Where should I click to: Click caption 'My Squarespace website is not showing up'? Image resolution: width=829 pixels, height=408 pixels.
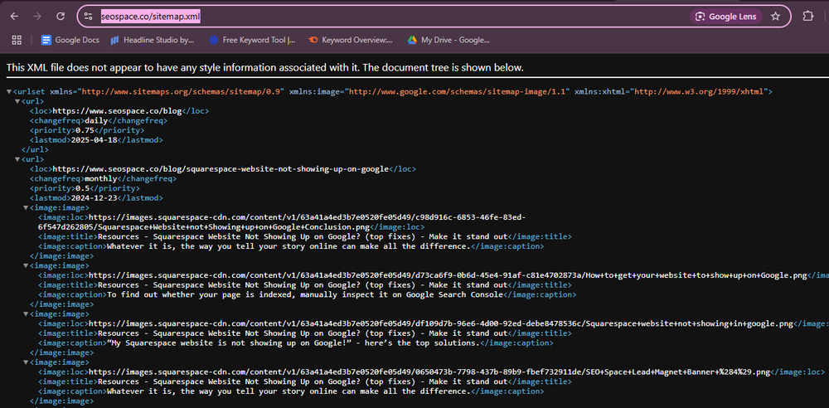click(x=293, y=343)
